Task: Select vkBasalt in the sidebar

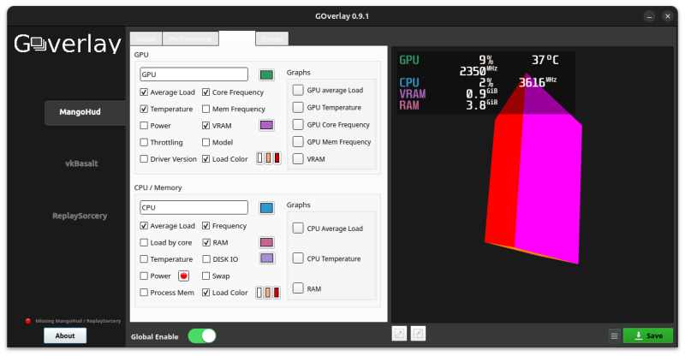Action: (81, 163)
